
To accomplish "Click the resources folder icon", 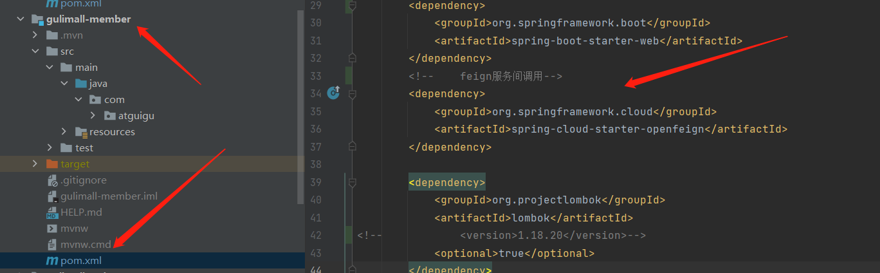I will coord(81,132).
